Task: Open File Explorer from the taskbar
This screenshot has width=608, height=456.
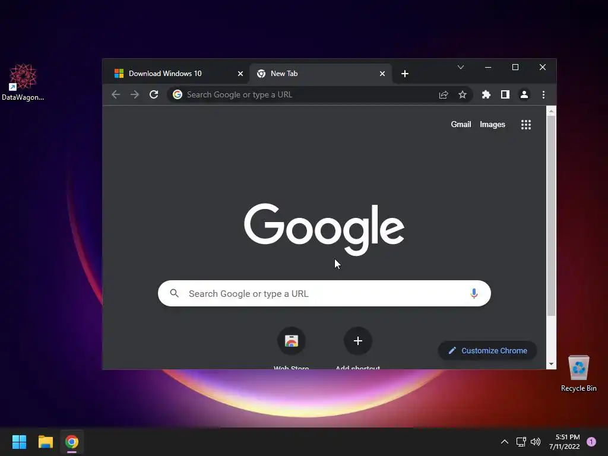Action: coord(45,442)
